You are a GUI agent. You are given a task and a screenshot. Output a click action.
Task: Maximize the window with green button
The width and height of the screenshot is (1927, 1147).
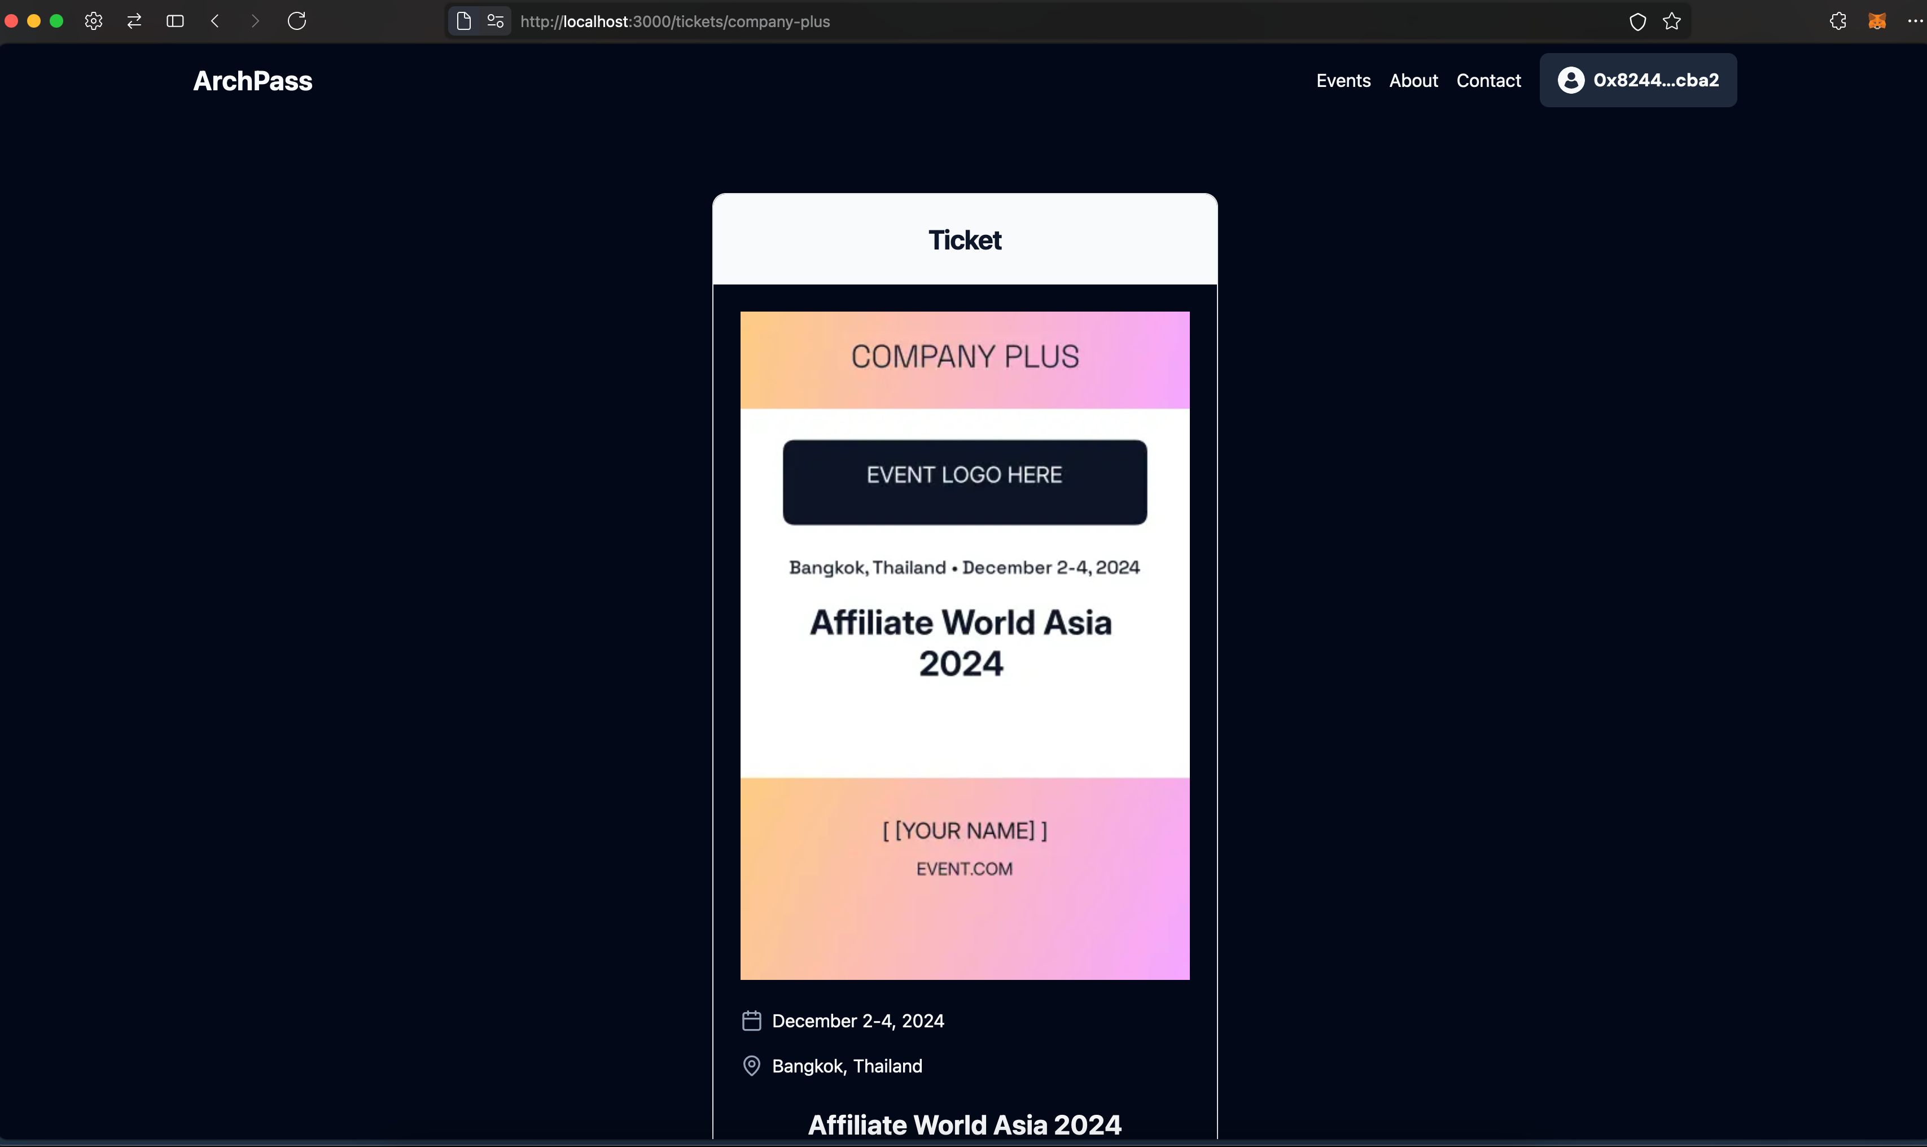(x=56, y=21)
